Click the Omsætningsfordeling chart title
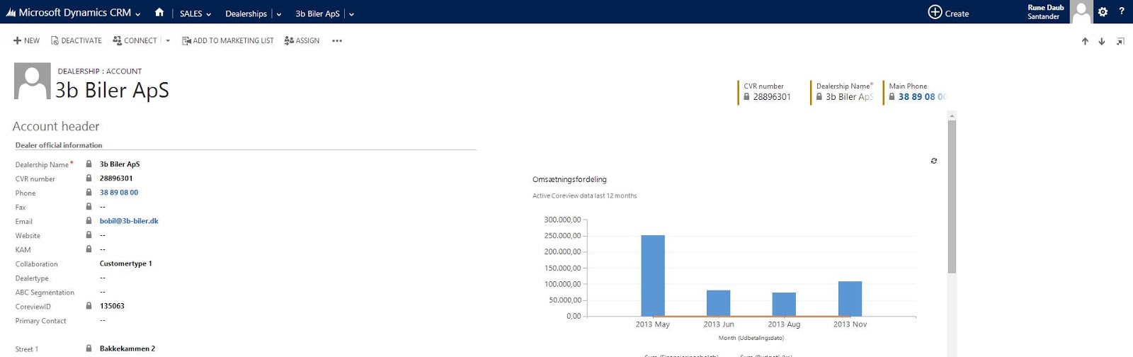The image size is (1133, 357). click(x=569, y=179)
